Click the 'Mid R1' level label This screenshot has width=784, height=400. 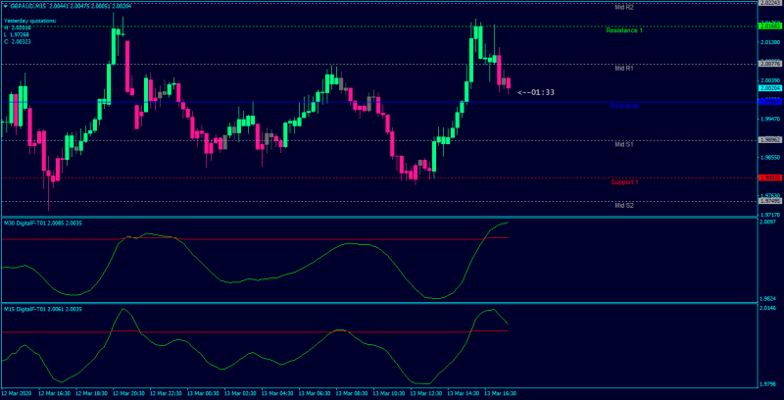624,69
